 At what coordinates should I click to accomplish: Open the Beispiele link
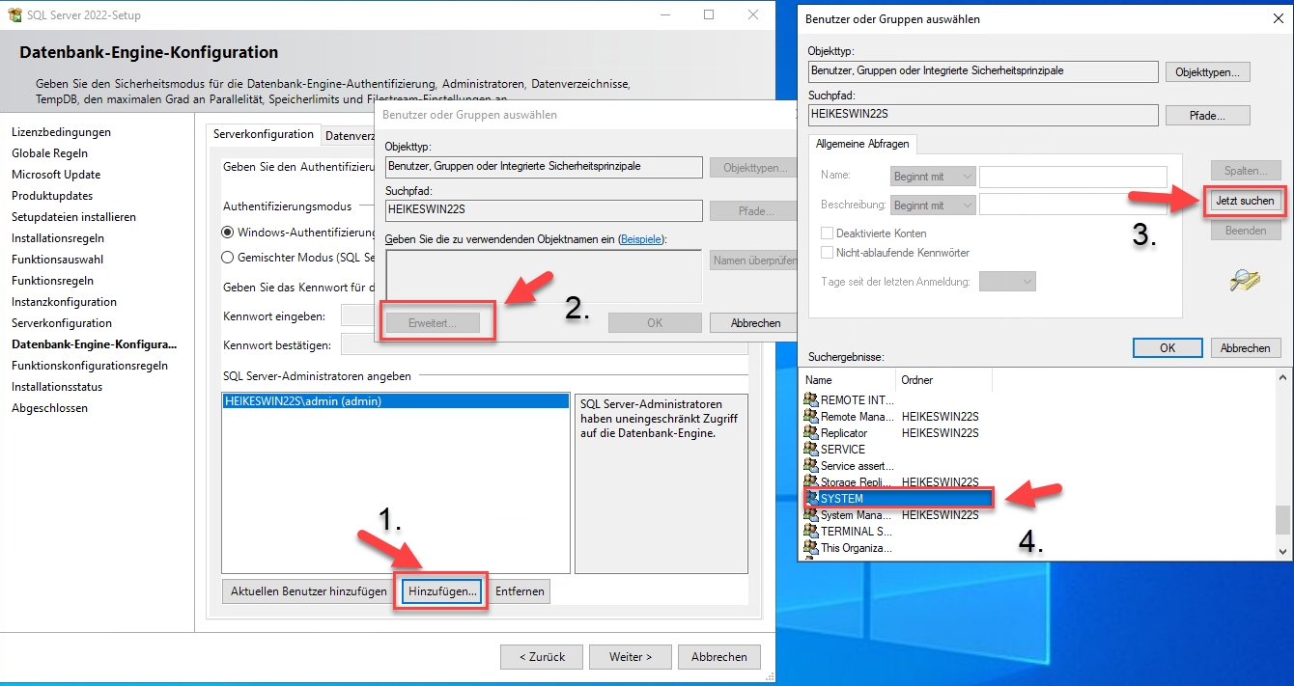point(640,238)
